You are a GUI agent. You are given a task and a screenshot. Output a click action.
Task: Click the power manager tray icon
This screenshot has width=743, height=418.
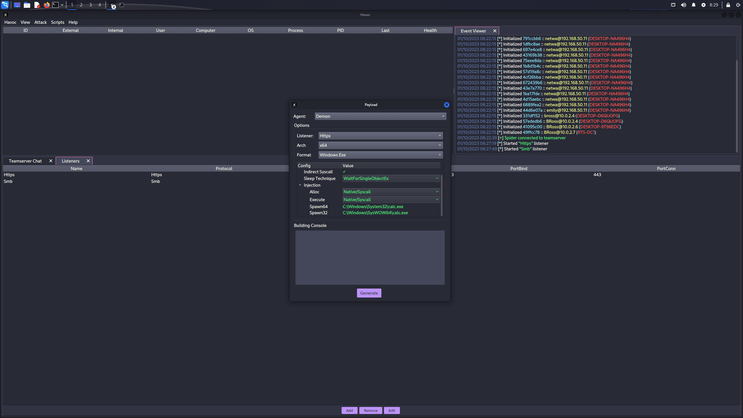[x=703, y=5]
